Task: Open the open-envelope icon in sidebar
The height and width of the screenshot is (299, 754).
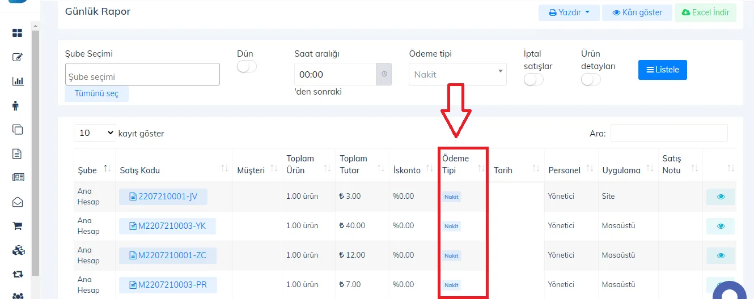Action: 18,202
